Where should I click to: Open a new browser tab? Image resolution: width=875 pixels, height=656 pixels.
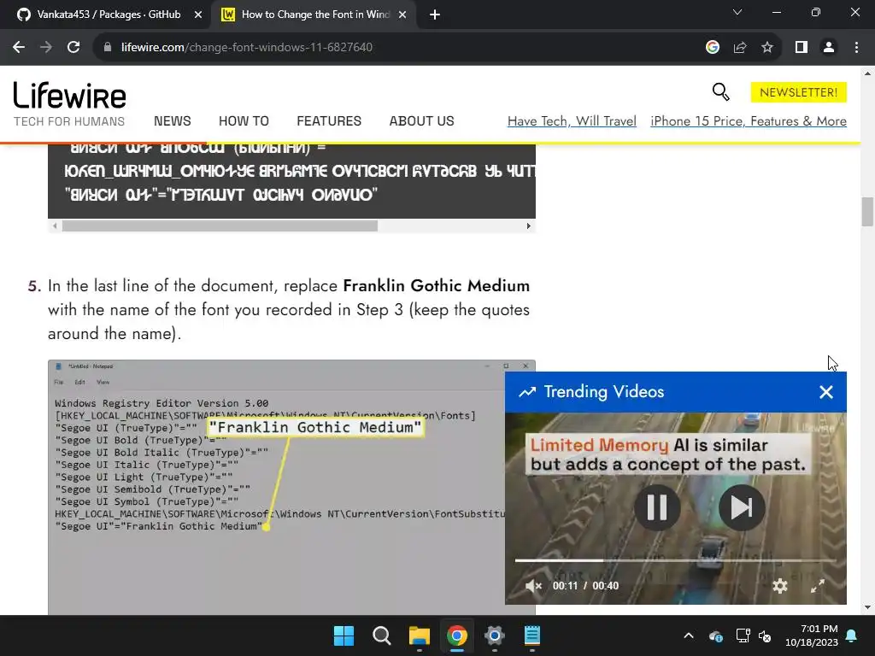tap(435, 15)
